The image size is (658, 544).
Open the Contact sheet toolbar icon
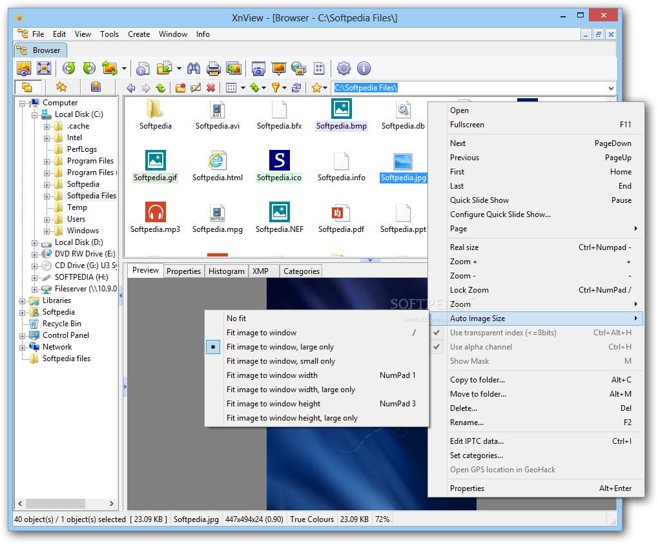tap(319, 68)
